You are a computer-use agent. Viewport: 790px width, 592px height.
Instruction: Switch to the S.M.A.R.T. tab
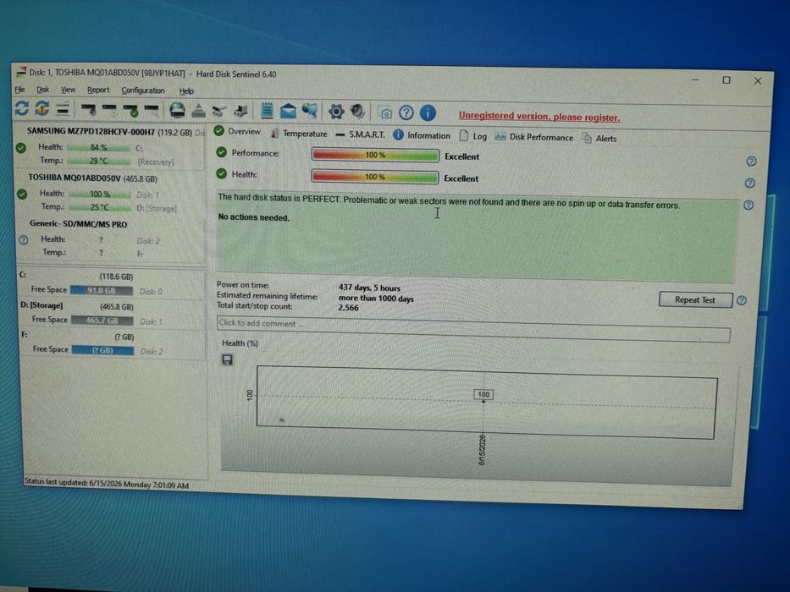coord(360,135)
